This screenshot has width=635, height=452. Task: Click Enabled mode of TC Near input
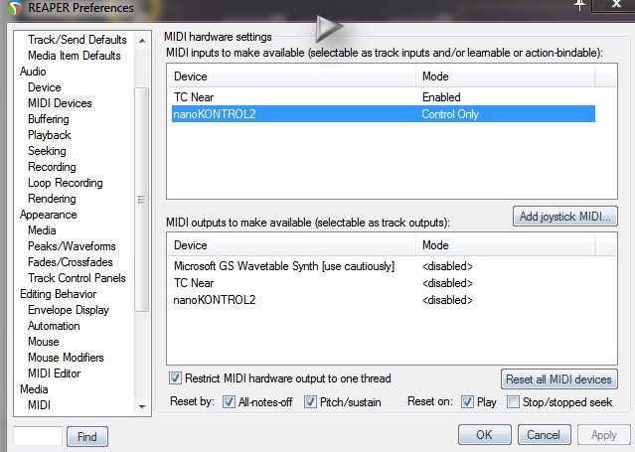[x=441, y=97]
